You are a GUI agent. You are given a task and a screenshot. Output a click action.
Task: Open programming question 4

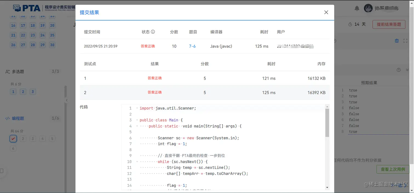42,139
